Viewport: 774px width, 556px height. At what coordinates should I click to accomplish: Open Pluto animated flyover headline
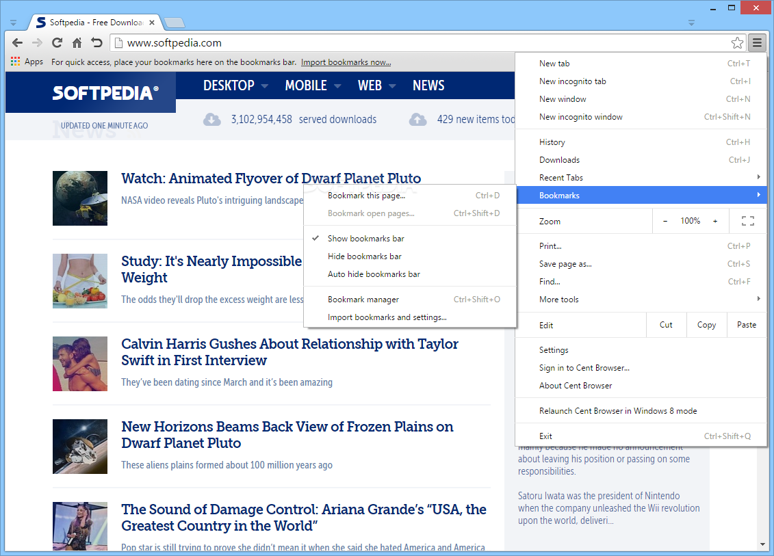coord(271,178)
